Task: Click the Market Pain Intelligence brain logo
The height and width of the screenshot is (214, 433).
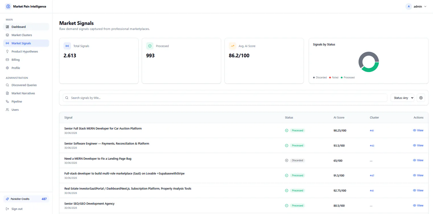Action: pyautogui.click(x=8, y=6)
